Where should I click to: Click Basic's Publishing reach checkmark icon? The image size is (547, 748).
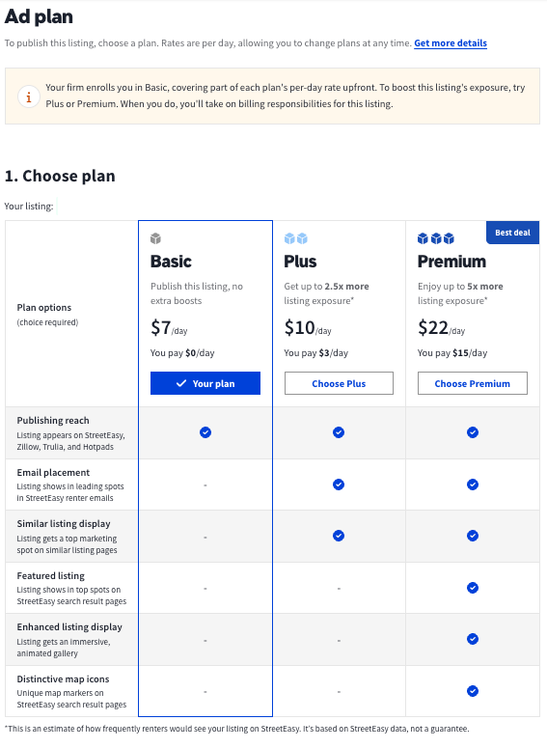[205, 432]
